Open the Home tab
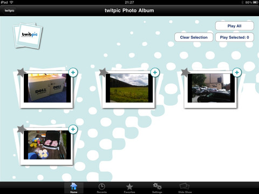 tap(74, 188)
